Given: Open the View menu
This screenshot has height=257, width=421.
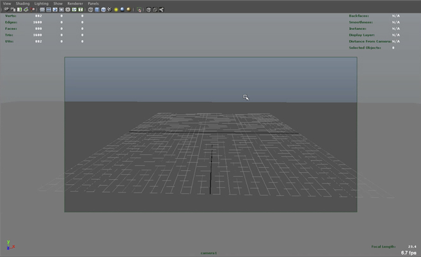Looking at the screenshot, I should [x=7, y=3].
